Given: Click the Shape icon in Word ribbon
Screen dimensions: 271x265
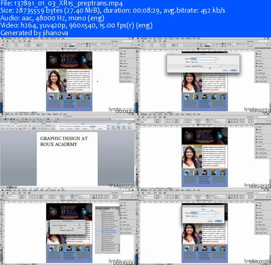Looking at the screenshot, I should pyautogui.click(x=119, y=127).
